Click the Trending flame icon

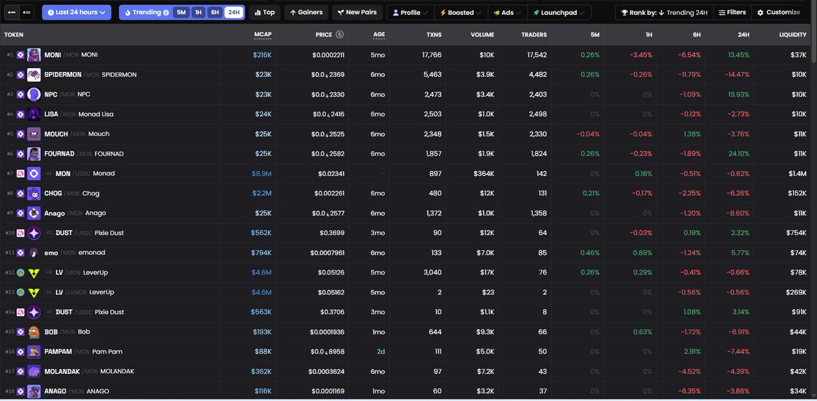click(127, 12)
